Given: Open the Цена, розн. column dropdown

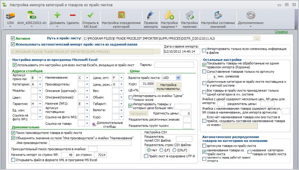Looking at the screenshot, I should (x=121, y=84).
